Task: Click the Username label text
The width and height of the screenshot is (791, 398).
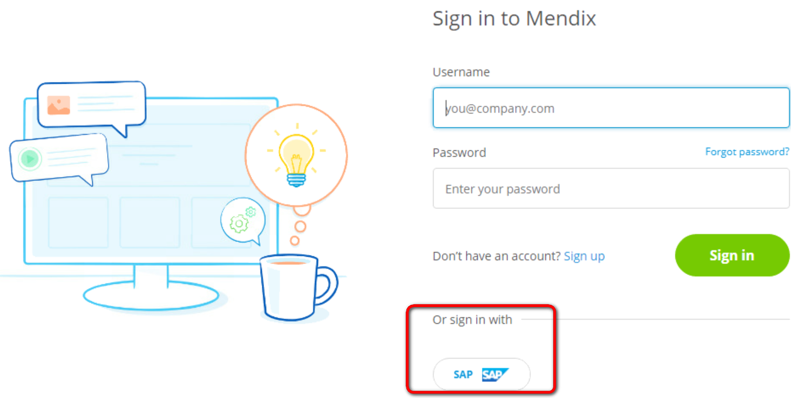Action: point(461,72)
